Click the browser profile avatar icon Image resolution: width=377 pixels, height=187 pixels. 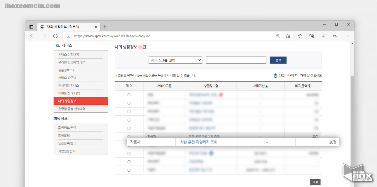tap(335, 36)
